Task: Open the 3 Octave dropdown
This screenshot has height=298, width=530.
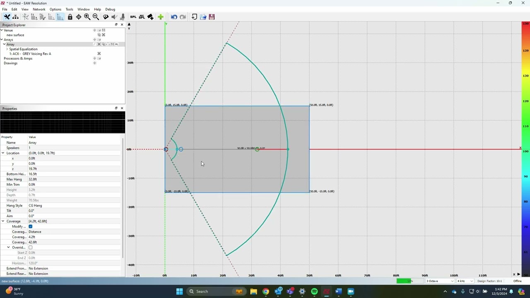Action: coord(441,281)
